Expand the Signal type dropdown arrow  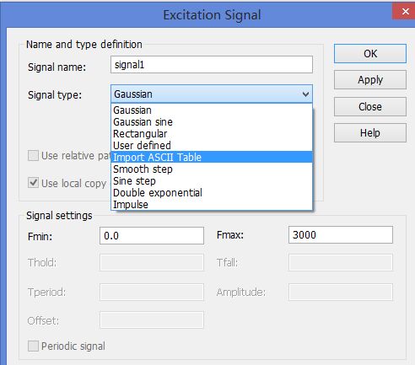click(x=305, y=94)
